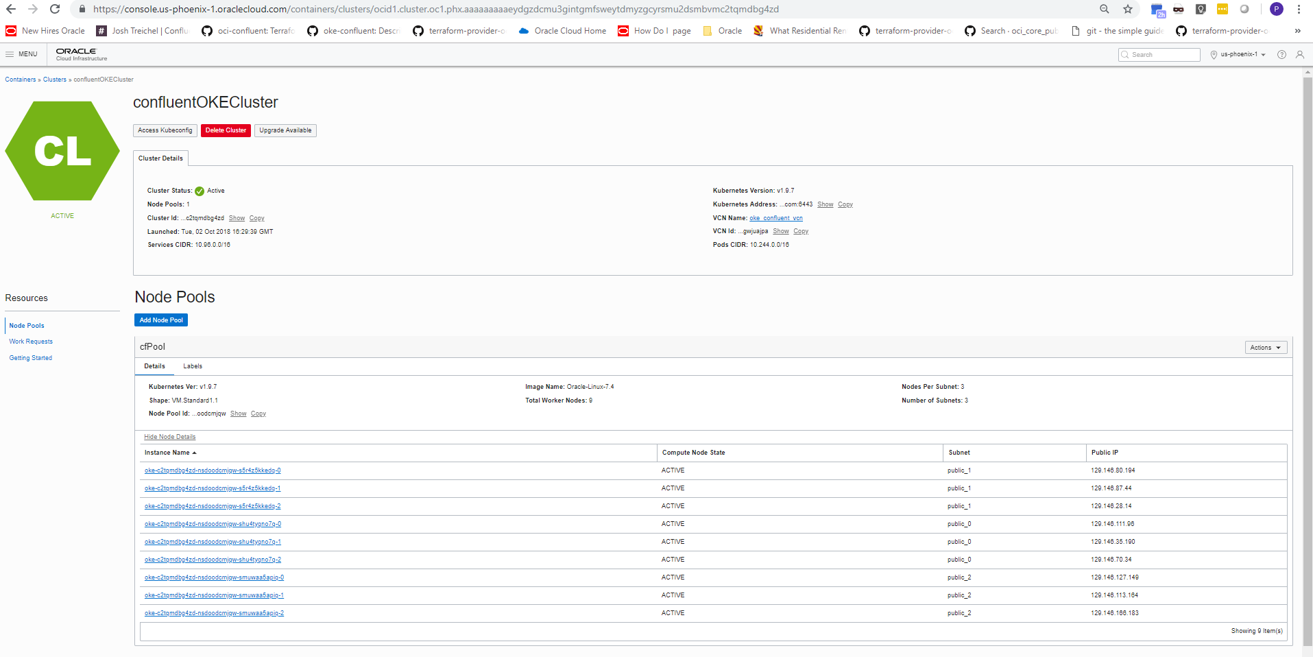This screenshot has height=657, width=1313.
Task: Open instance shu4tygno7q-2 link
Action: coord(213,560)
